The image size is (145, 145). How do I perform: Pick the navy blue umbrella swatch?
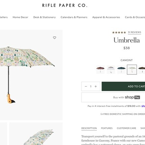pyautogui.click(x=121, y=70)
